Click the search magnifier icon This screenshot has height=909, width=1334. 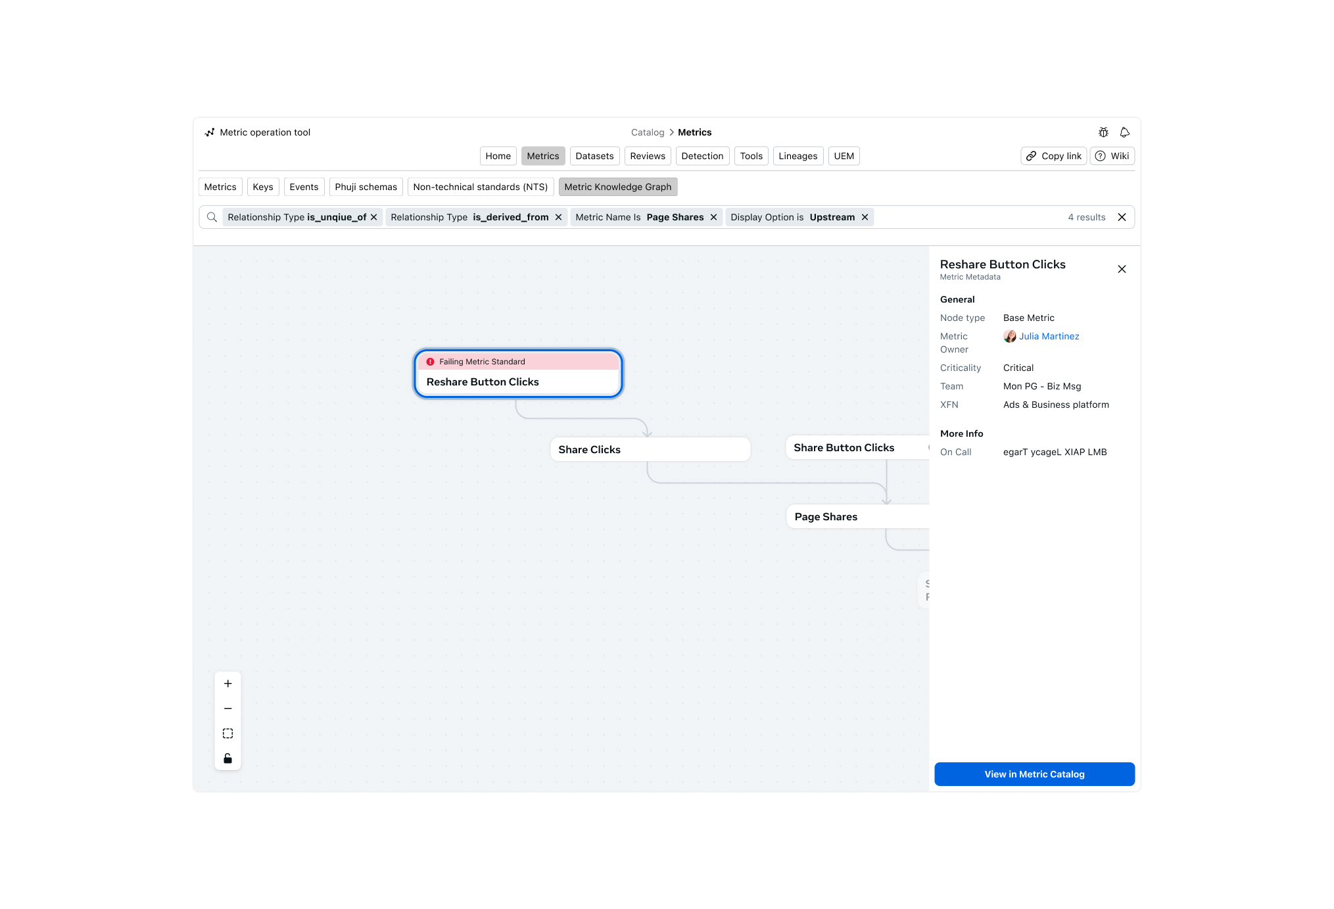(212, 217)
